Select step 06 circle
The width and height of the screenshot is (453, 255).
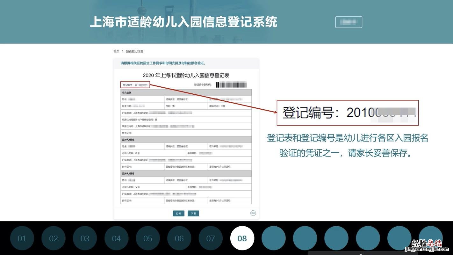point(179,238)
